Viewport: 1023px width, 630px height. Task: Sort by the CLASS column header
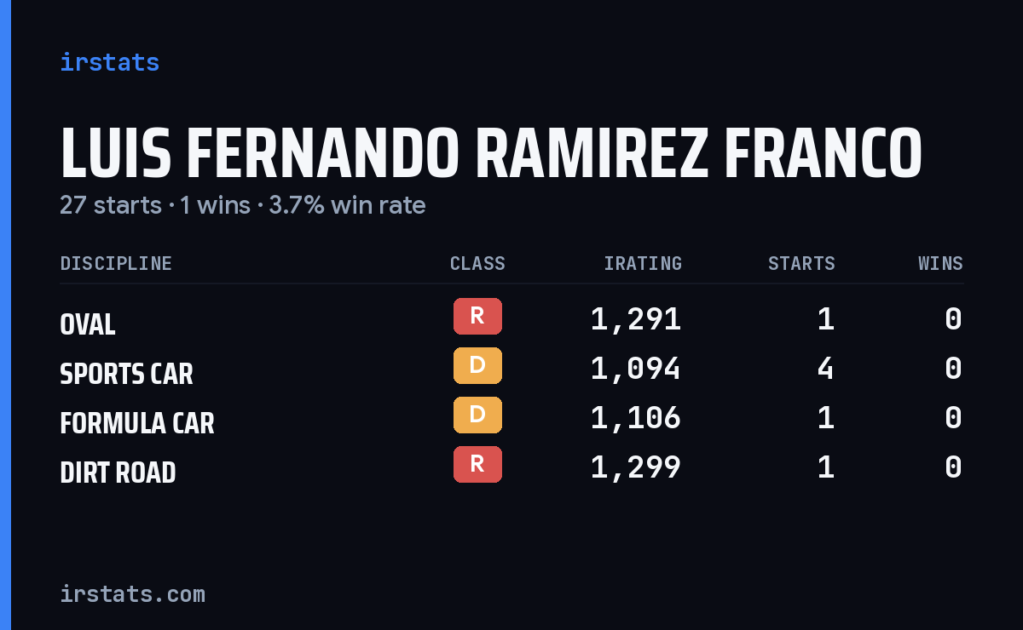[x=477, y=264]
